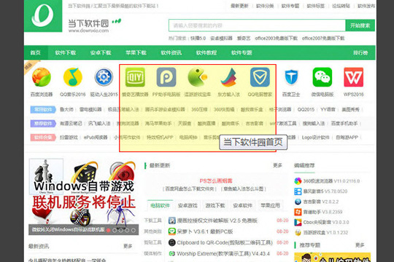Open the 软件资讯 navigation item

(x=171, y=52)
